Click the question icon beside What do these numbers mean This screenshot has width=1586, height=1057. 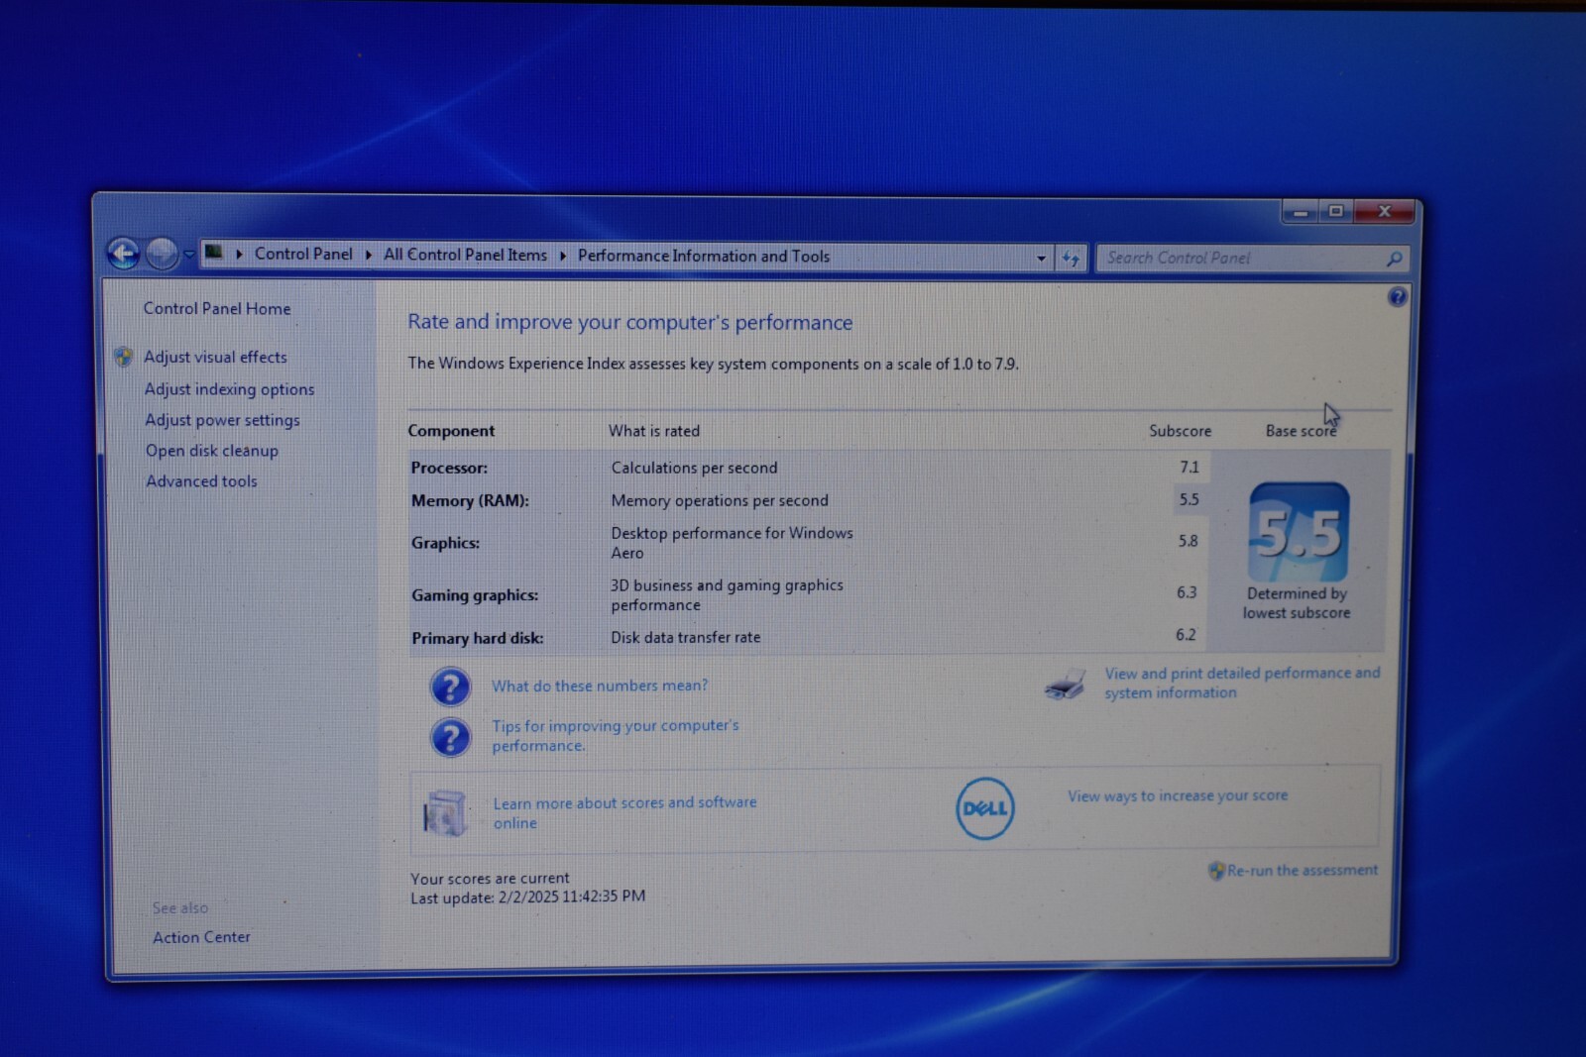click(450, 686)
